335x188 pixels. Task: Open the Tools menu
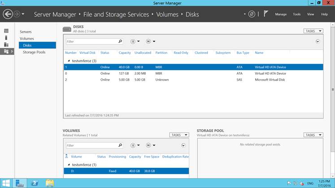[297, 14]
